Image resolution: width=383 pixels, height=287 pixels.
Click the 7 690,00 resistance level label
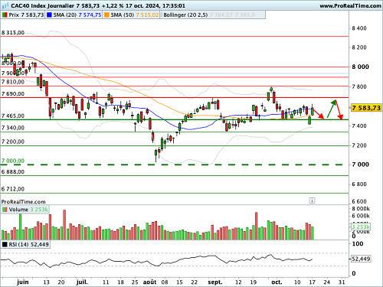13,94
